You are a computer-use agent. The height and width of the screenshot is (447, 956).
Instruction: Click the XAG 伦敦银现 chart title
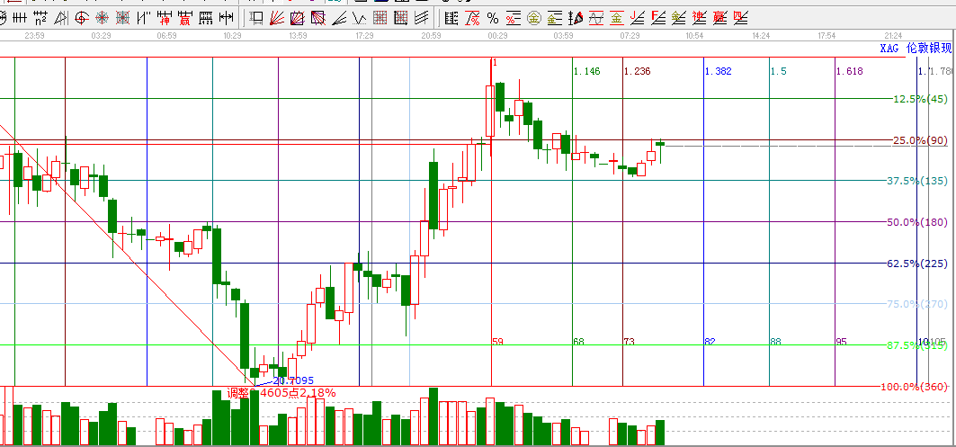point(916,48)
